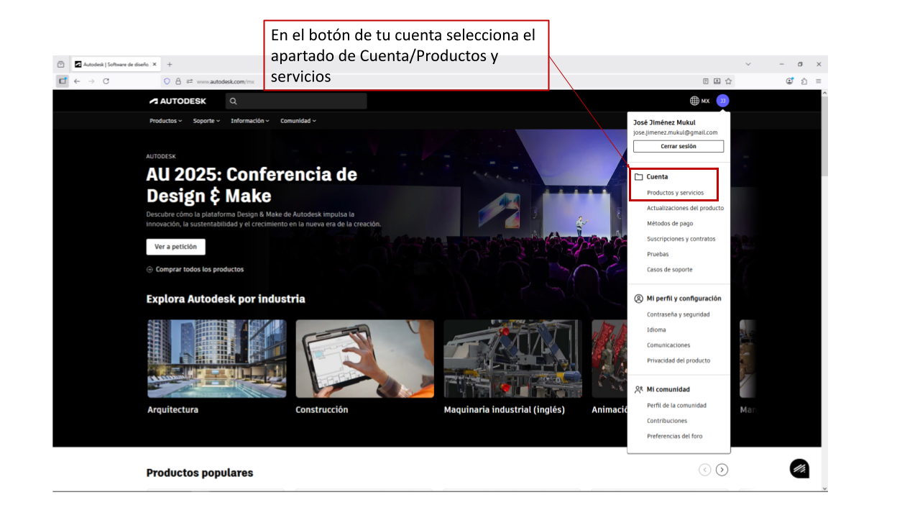Select the Pruebas menu entry
Image resolution: width=920 pixels, height=518 pixels.
658,254
